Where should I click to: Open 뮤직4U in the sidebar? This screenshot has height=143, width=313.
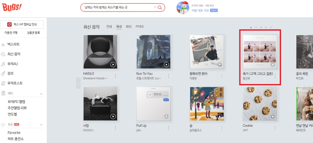(13, 64)
